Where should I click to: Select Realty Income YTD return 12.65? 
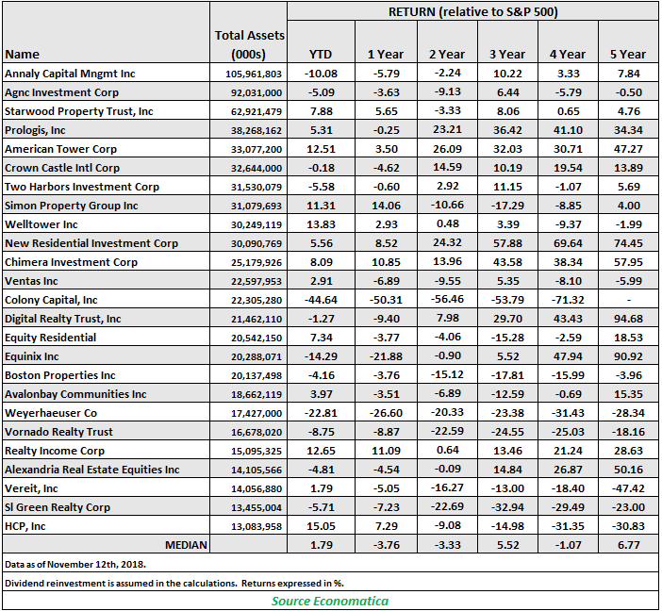(321, 451)
